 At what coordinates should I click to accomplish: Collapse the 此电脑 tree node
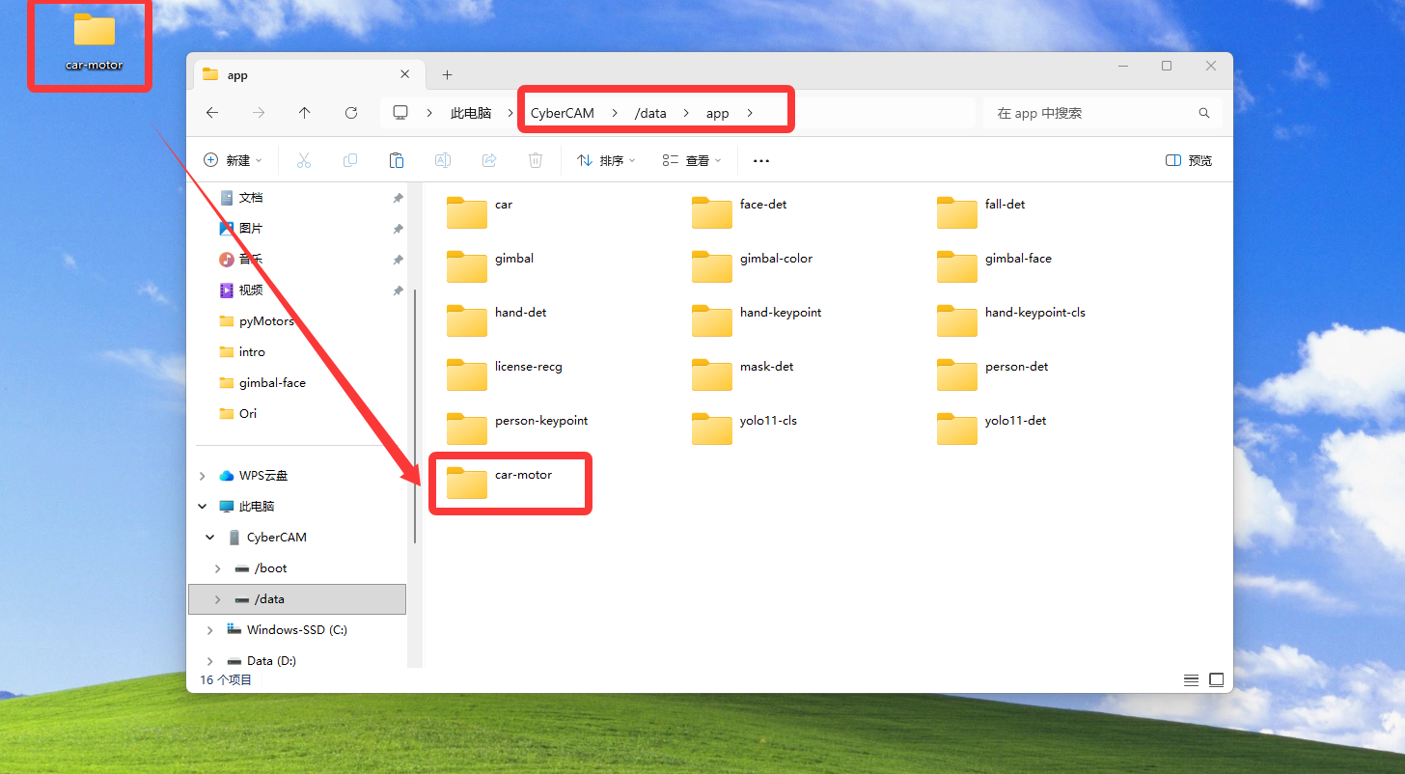202,507
